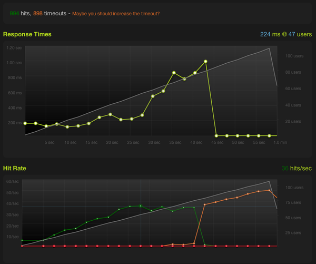
Task: Click the '1.00 sec' axis label
Action: pyautogui.click(x=14, y=63)
